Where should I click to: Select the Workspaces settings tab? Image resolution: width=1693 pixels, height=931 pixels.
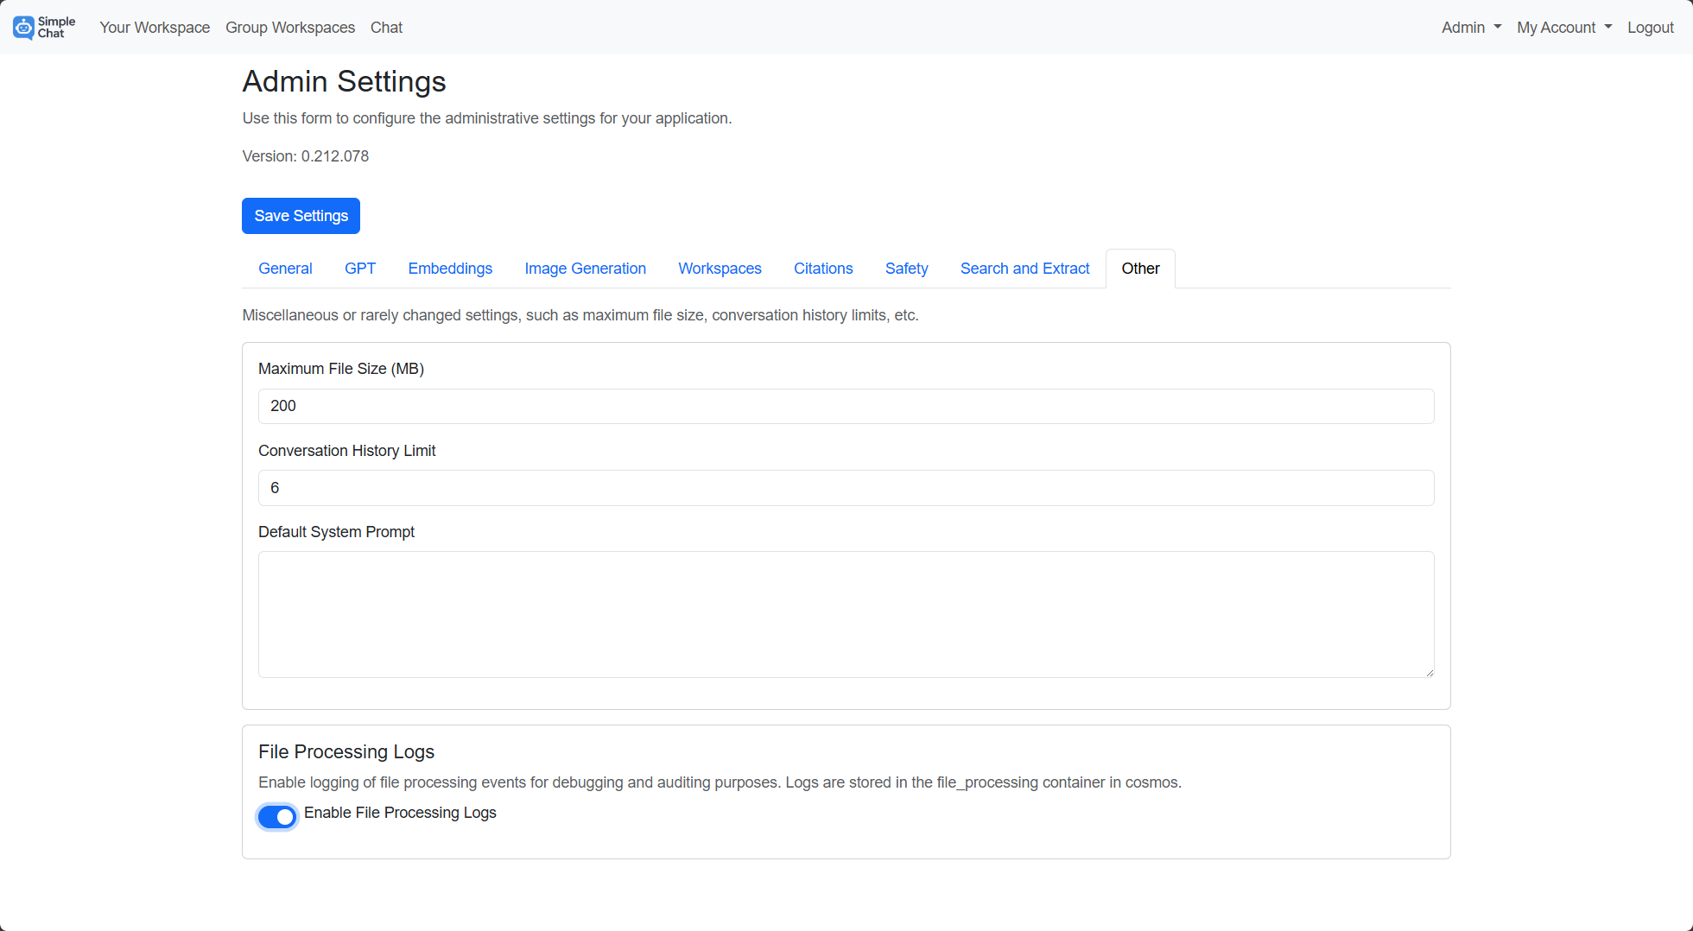(x=720, y=269)
